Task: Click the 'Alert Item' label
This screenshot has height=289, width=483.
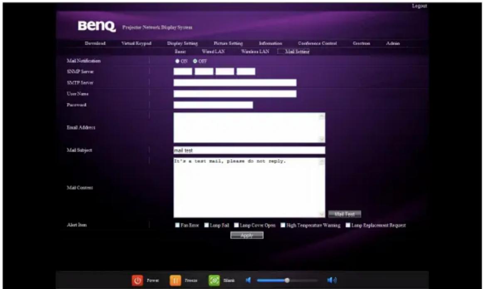Action: [x=77, y=225]
